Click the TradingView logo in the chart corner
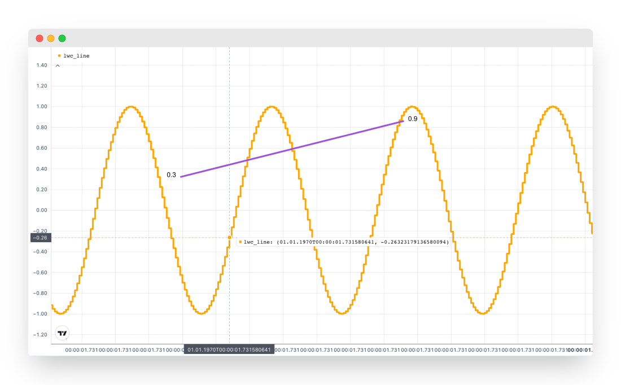 [62, 333]
